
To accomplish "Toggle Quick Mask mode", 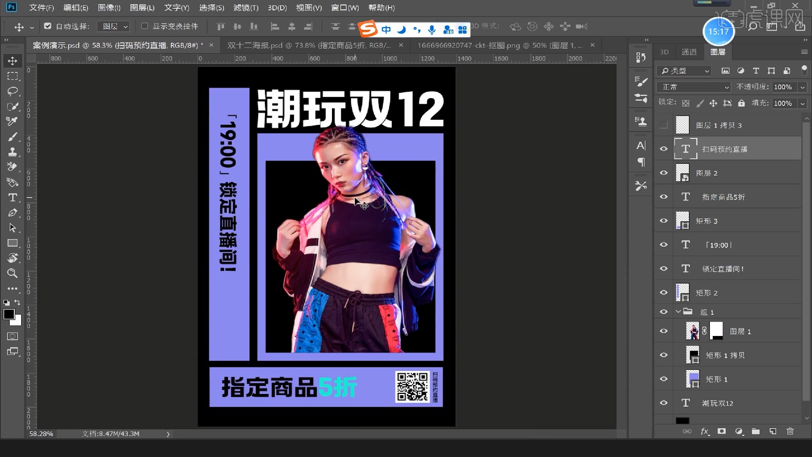I will coord(12,336).
